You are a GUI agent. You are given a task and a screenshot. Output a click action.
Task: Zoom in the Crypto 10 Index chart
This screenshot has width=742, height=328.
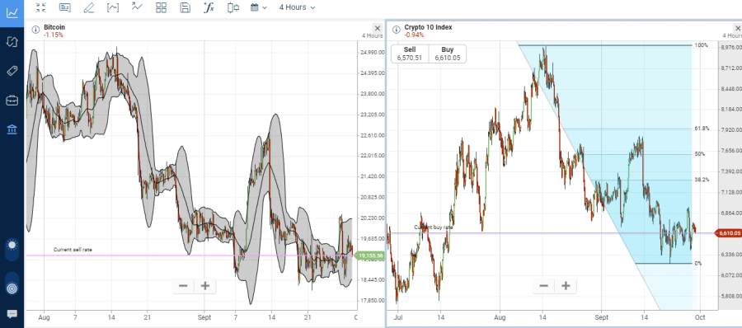point(566,286)
